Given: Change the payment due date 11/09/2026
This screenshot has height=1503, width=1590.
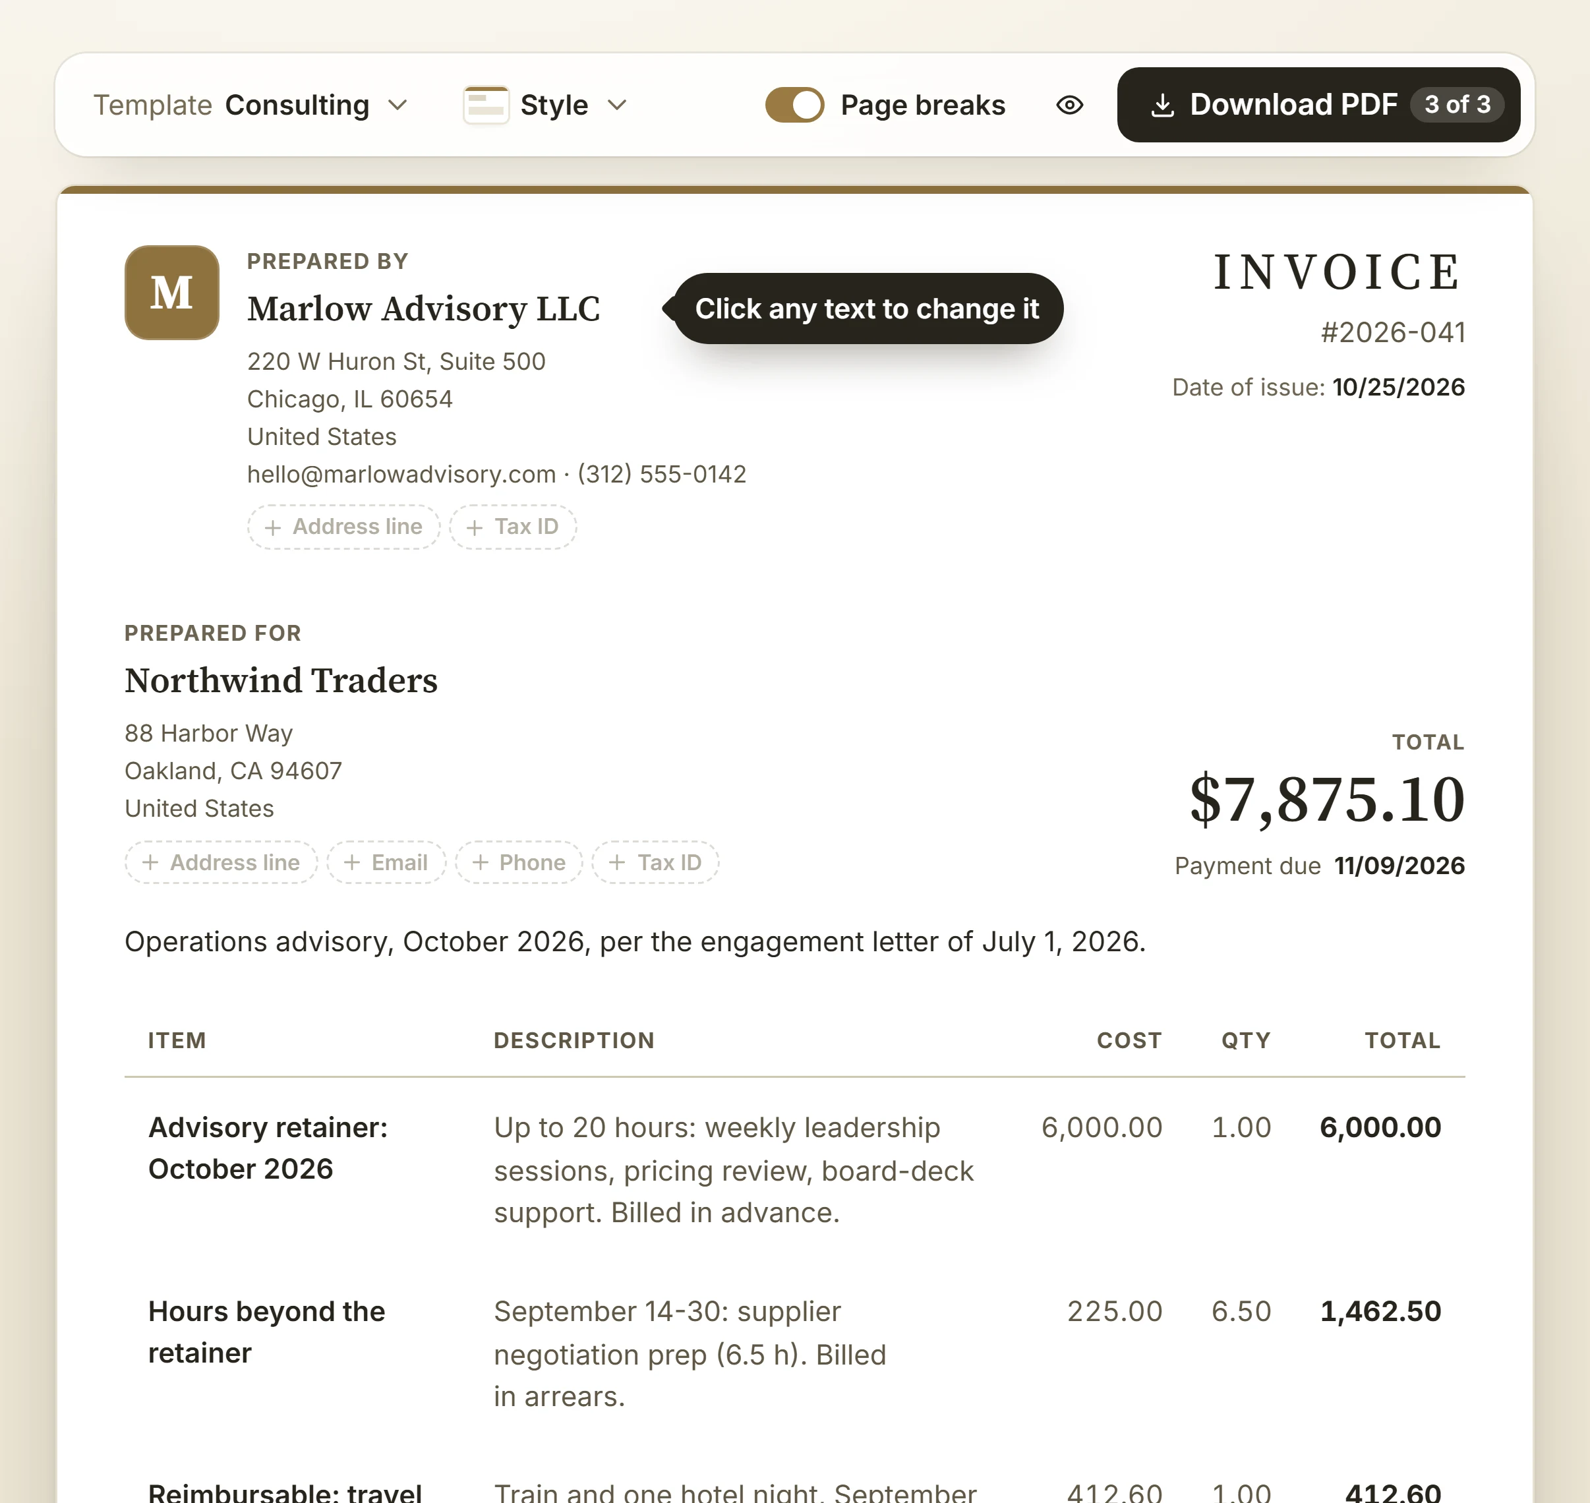Looking at the screenshot, I should (1399, 866).
